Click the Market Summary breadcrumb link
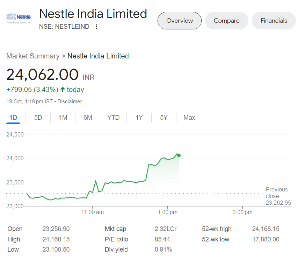This screenshot has width=298, height=260. coord(33,56)
